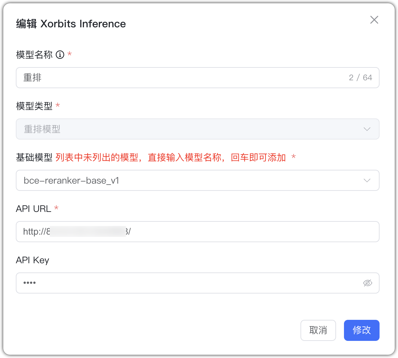Image resolution: width=398 pixels, height=358 pixels.
Task: Click the 模型类型 field label
Action: 34,106
